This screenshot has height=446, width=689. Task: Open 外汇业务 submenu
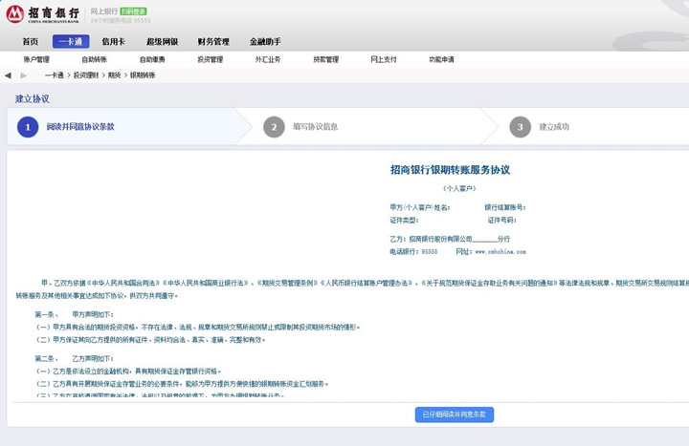[268, 59]
